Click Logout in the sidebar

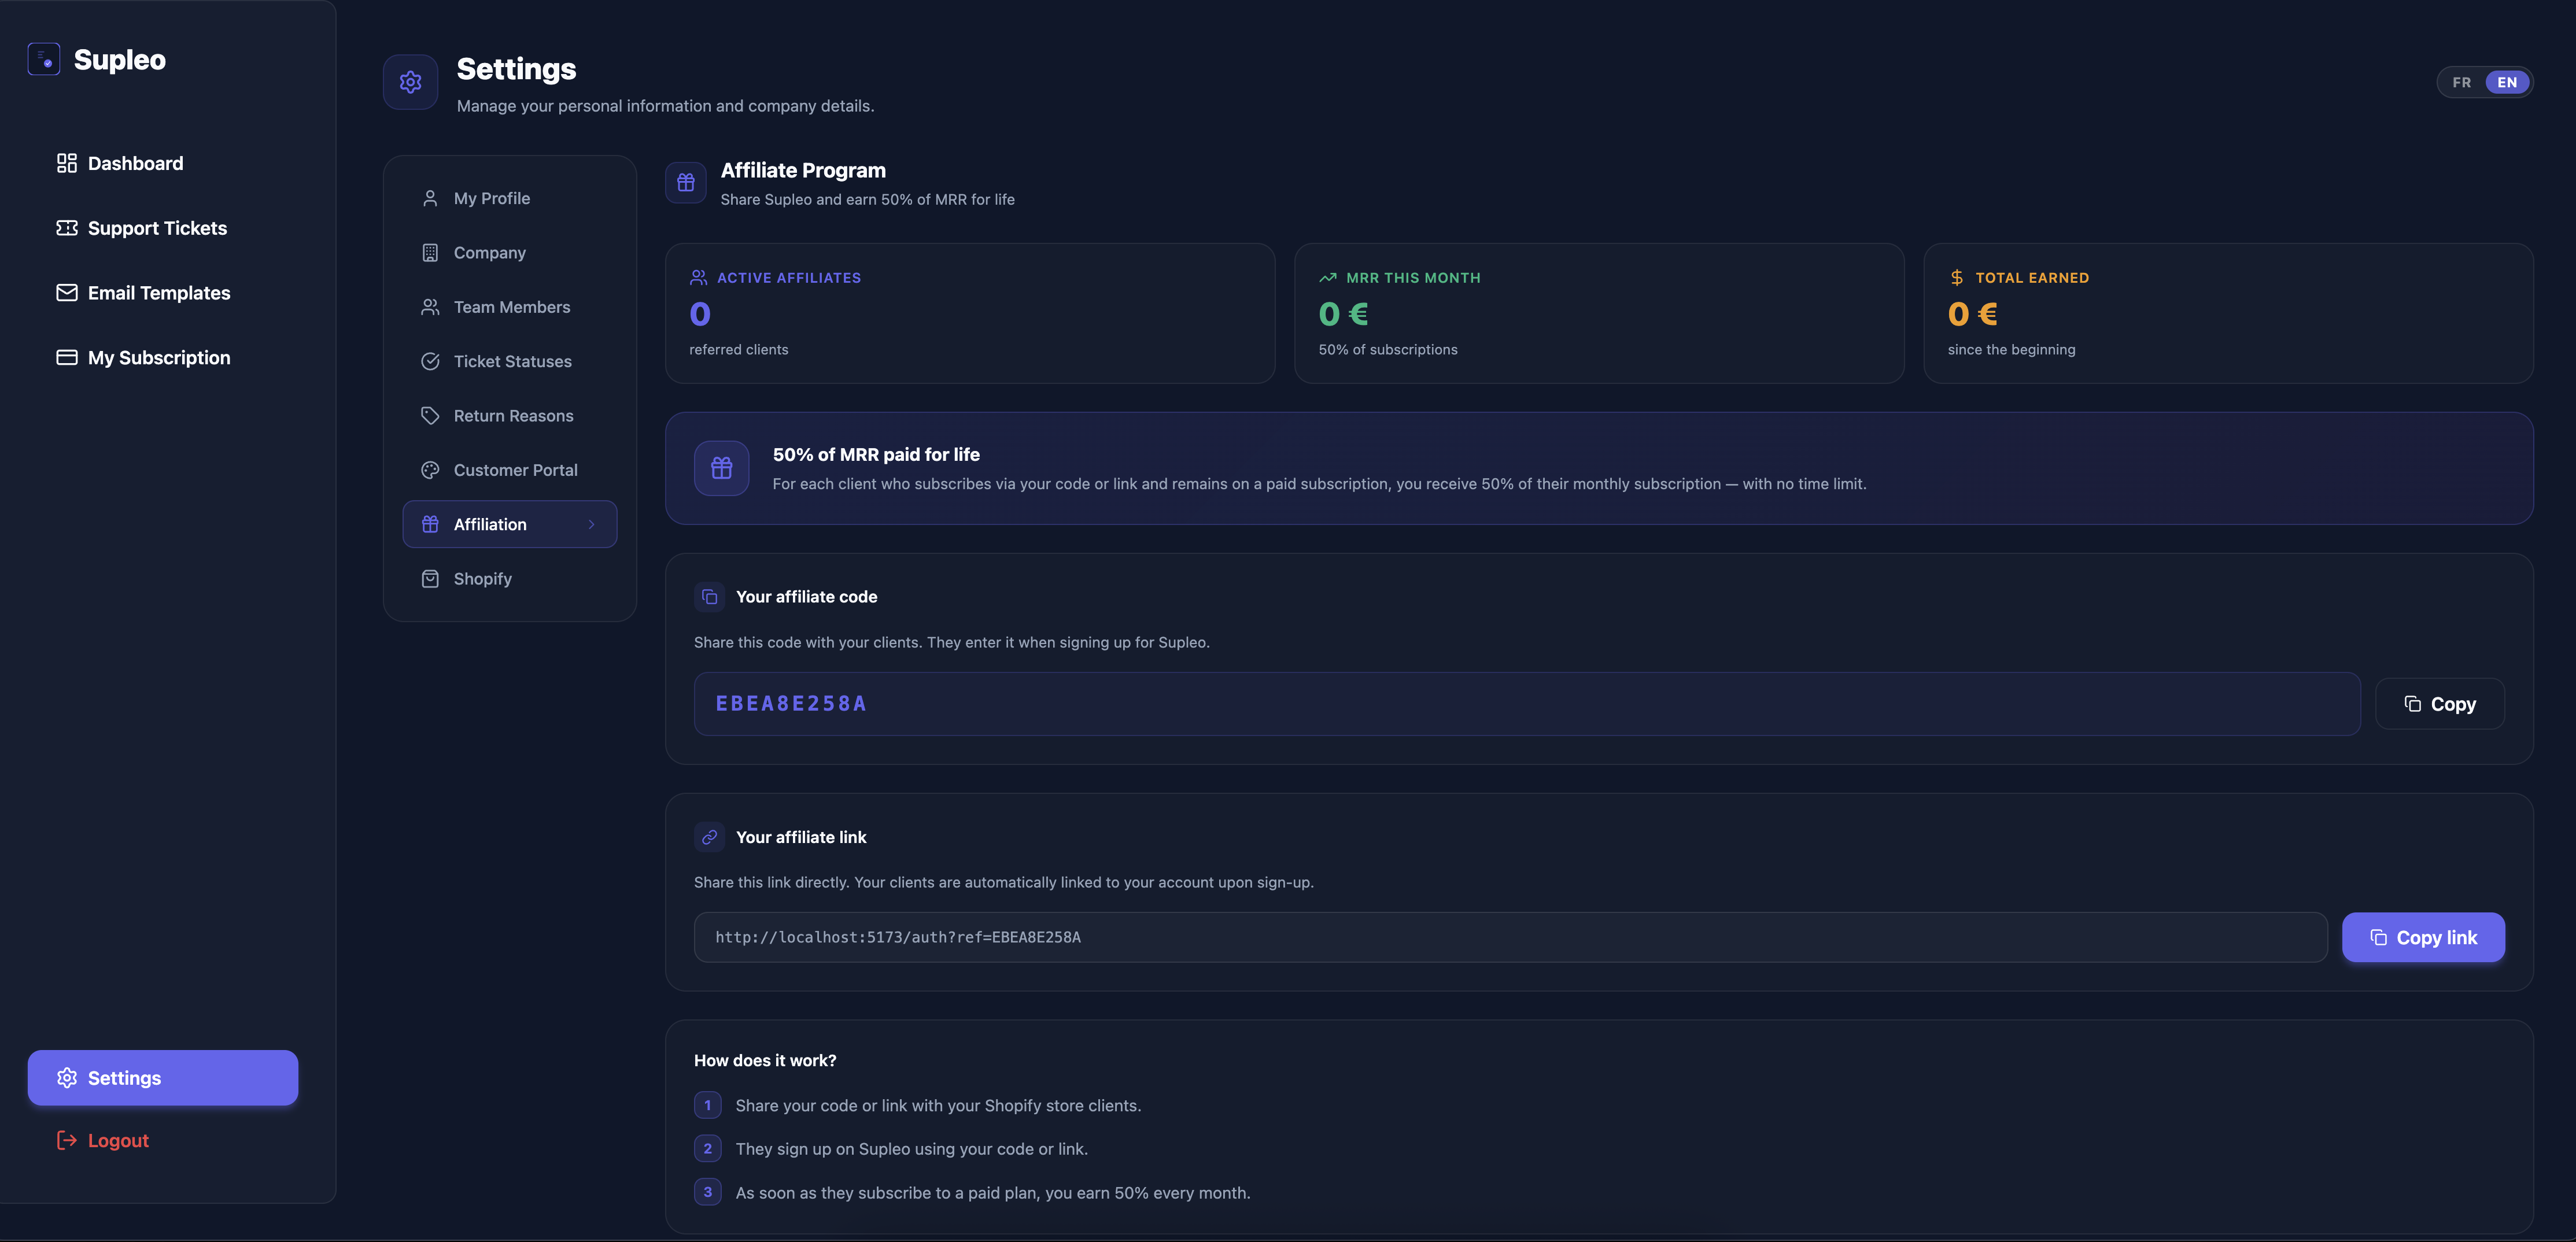point(117,1141)
